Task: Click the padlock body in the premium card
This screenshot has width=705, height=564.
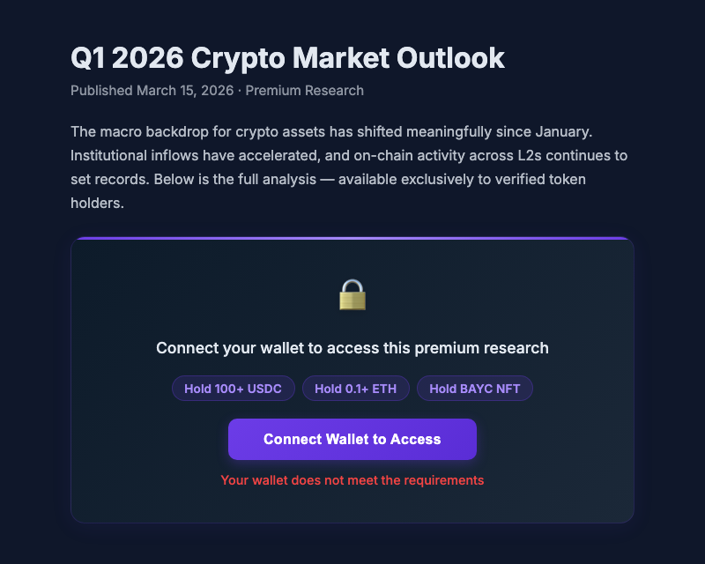Action: coord(352,301)
